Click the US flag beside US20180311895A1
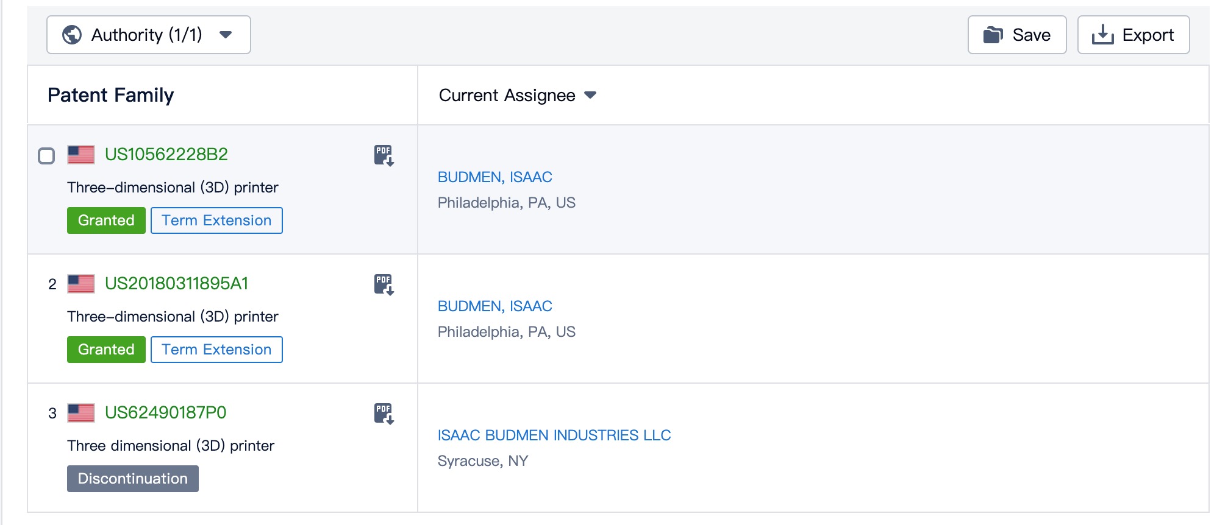 (81, 284)
